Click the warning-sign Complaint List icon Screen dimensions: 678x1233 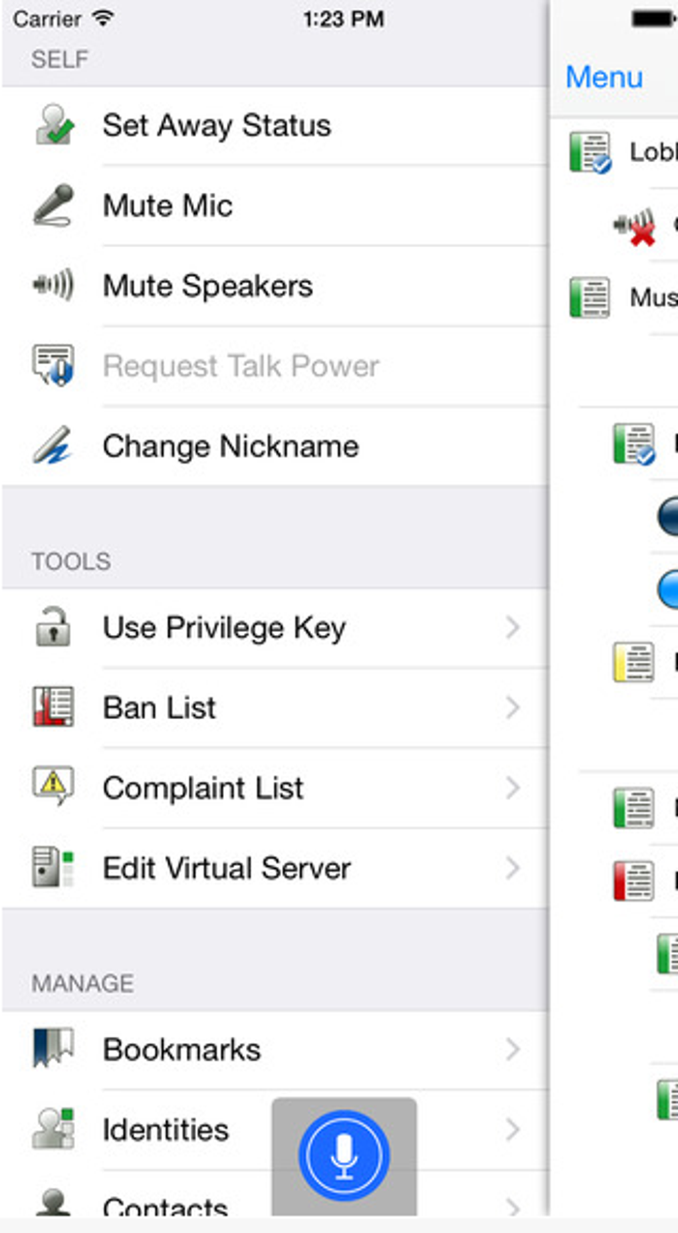53,786
